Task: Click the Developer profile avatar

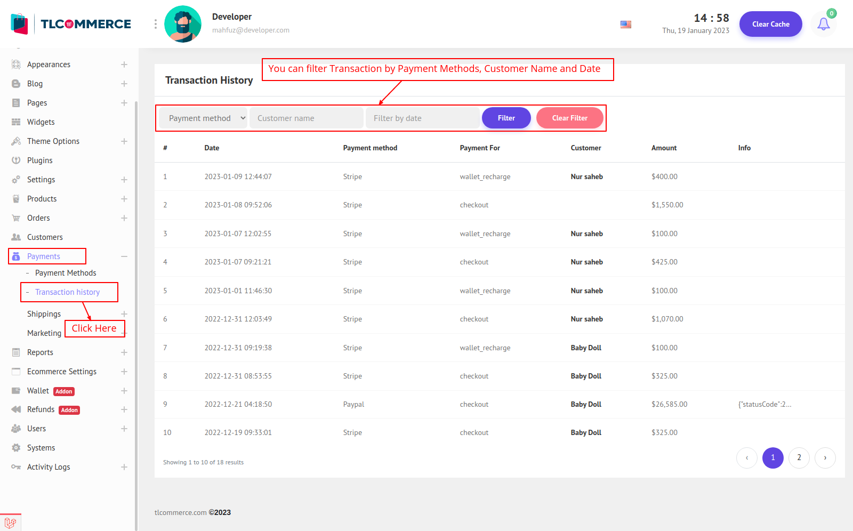Action: (x=183, y=24)
